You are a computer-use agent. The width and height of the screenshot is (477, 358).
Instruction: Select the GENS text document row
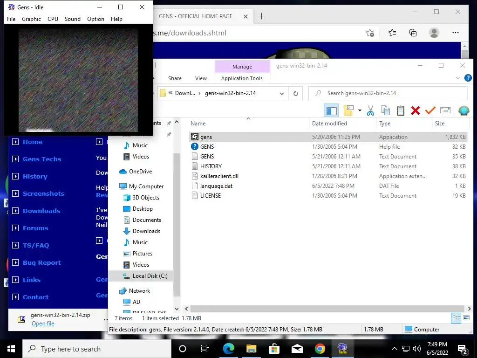328,157
